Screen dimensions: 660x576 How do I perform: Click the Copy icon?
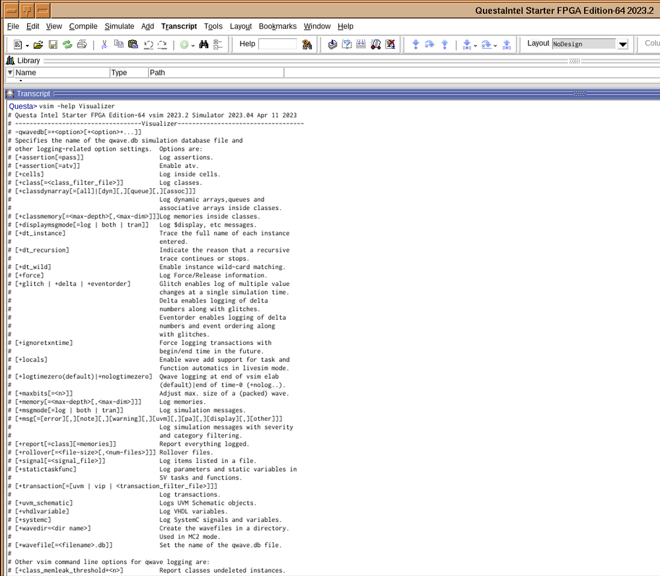119,44
